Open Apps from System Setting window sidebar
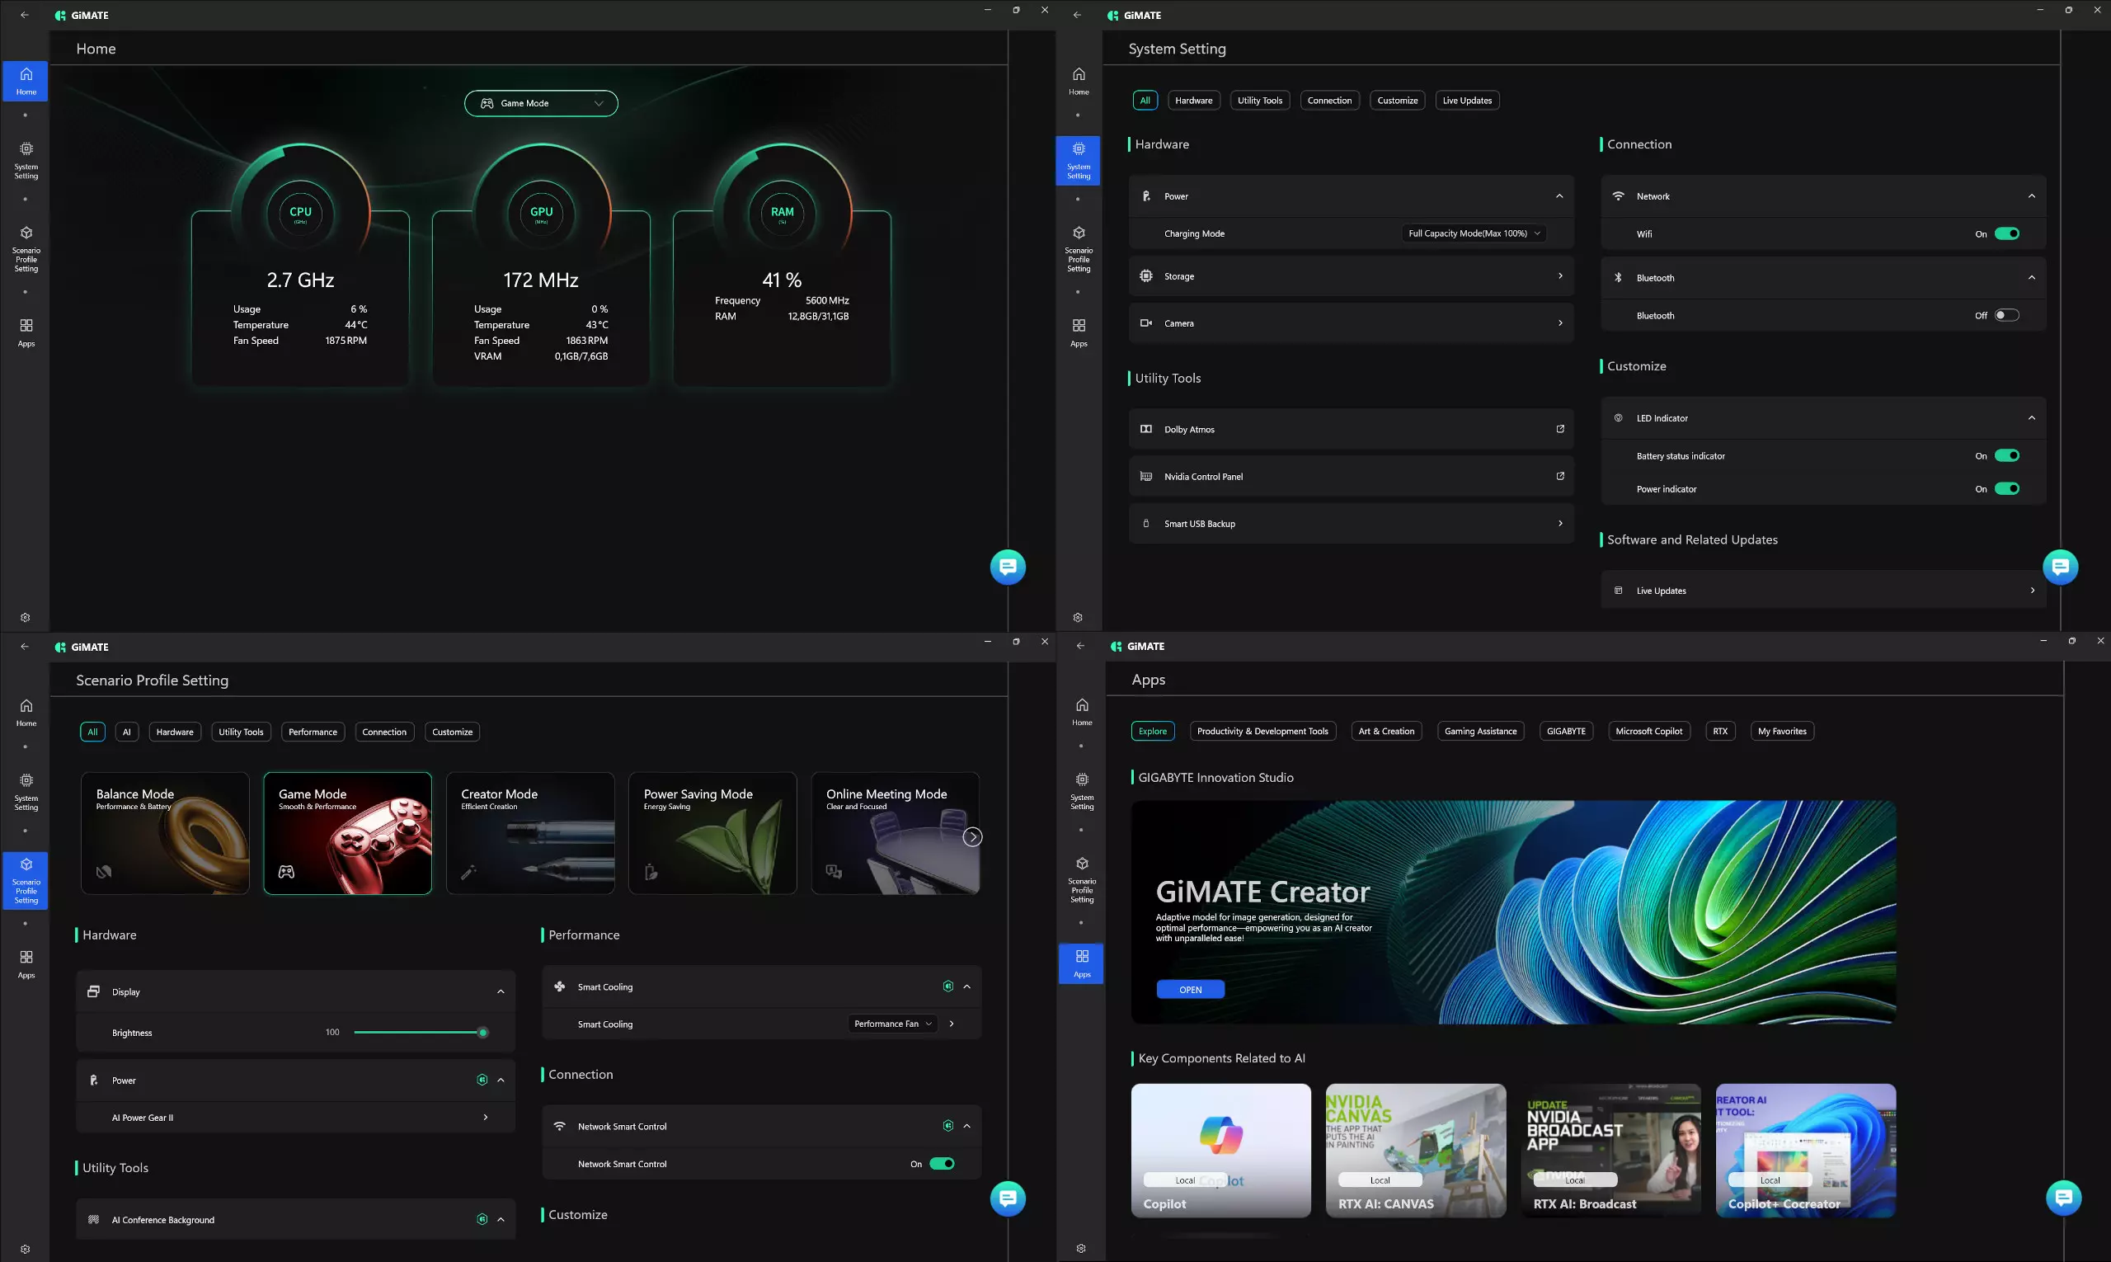The height and width of the screenshot is (1262, 2111). pyautogui.click(x=1079, y=332)
